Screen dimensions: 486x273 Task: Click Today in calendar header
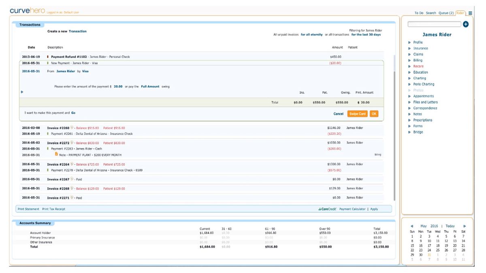click(x=450, y=226)
